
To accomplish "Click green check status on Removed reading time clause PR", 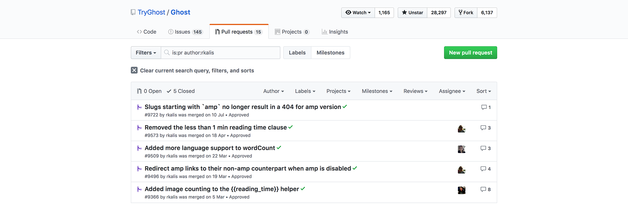I will click(x=290, y=127).
